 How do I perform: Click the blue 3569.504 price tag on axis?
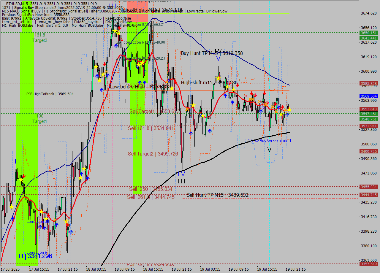pyautogui.click(x=368, y=96)
